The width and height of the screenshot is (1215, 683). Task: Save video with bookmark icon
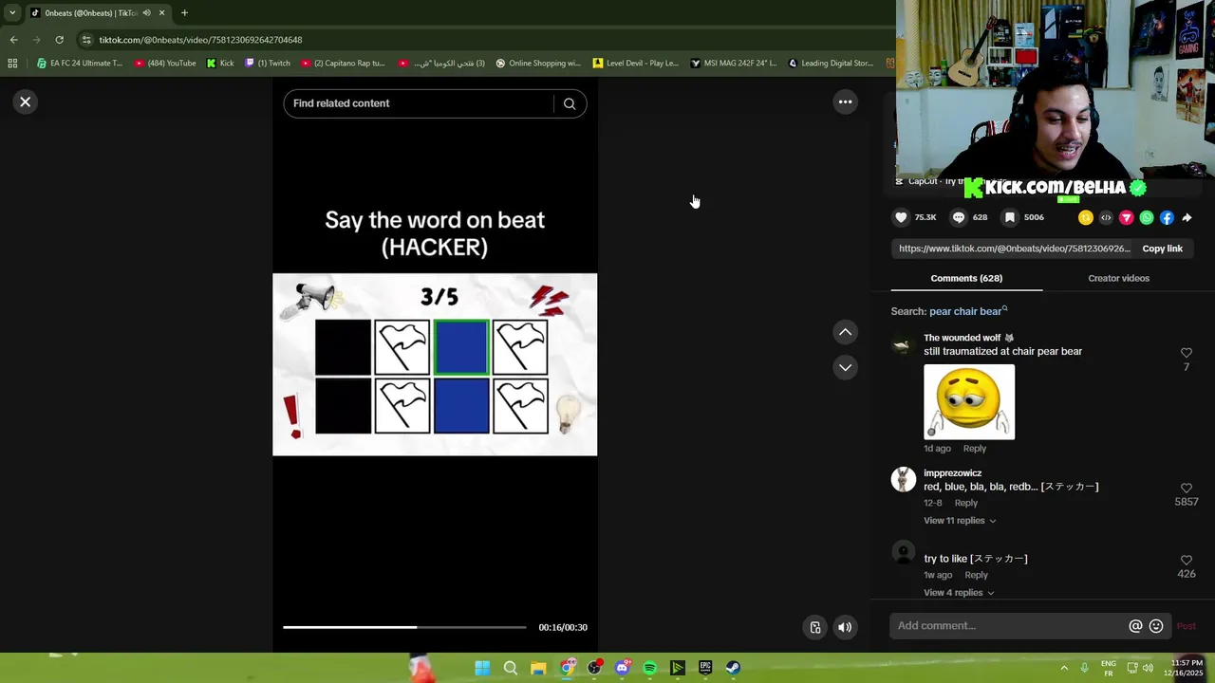point(1010,217)
